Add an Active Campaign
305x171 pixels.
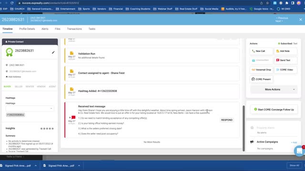tap(294, 142)
